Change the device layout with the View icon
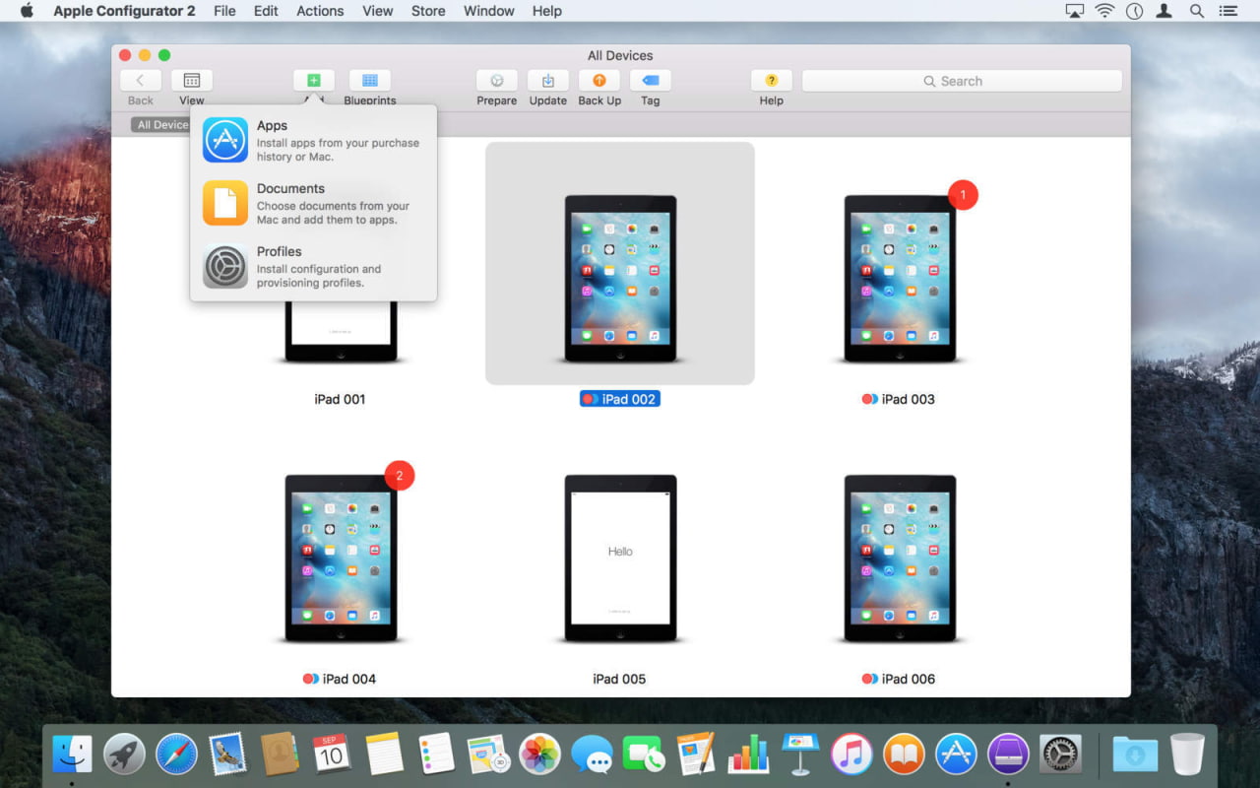1260x788 pixels. [191, 81]
